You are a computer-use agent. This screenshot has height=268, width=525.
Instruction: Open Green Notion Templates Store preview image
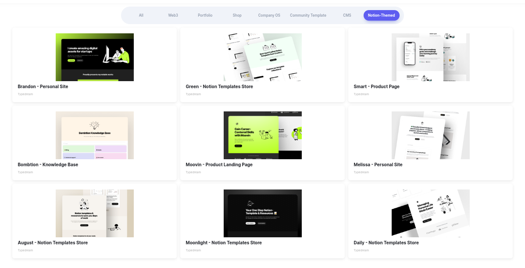click(262, 57)
